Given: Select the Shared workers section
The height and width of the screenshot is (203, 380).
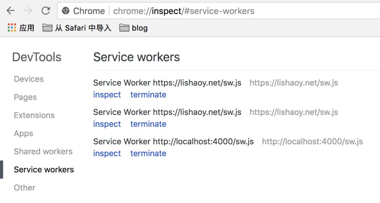Looking at the screenshot, I should [x=43, y=151].
